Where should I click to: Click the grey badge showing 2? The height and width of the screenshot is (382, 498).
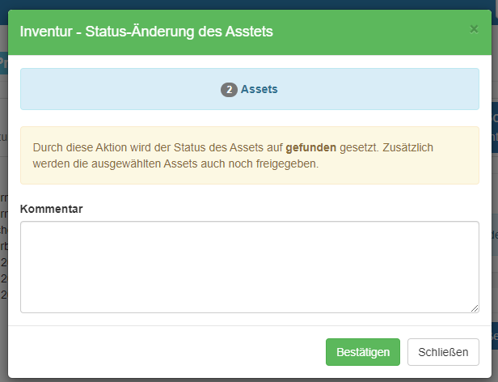tap(229, 90)
